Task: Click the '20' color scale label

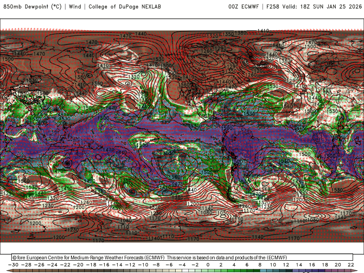Action: [x=338, y=265]
